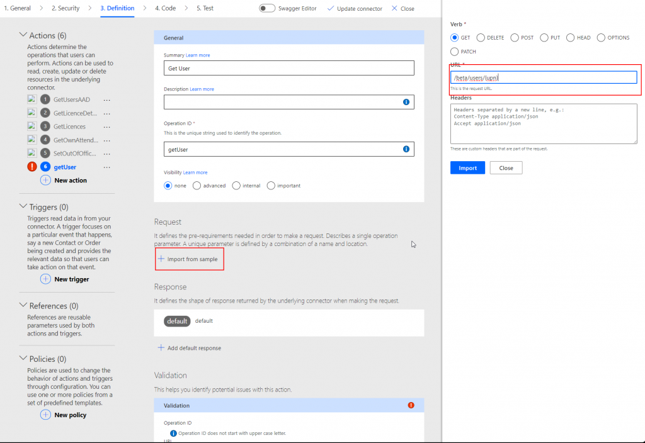This screenshot has height=443, width=645.
Task: Select the GetLicences action
Action: coord(69,126)
